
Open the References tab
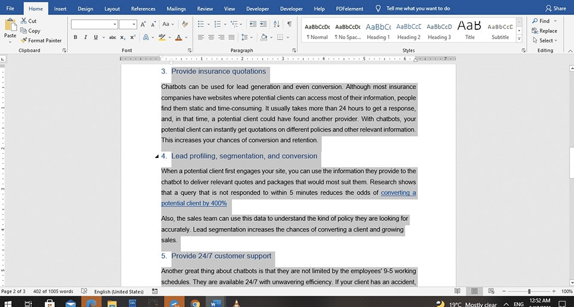[143, 8]
